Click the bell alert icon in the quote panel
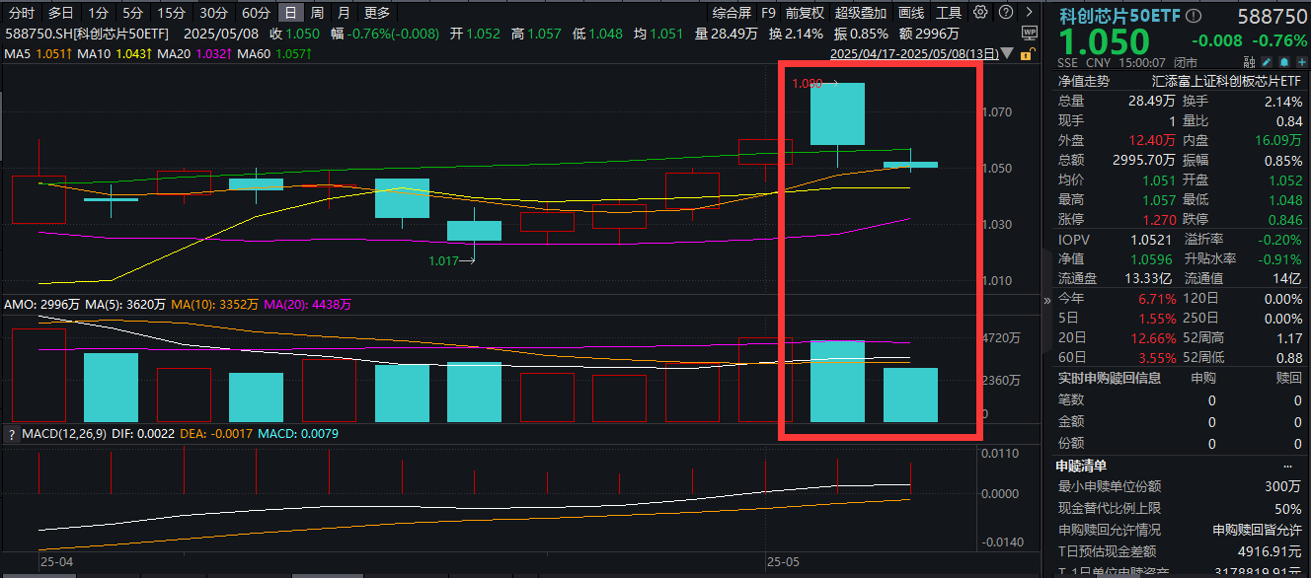 (x=1284, y=60)
